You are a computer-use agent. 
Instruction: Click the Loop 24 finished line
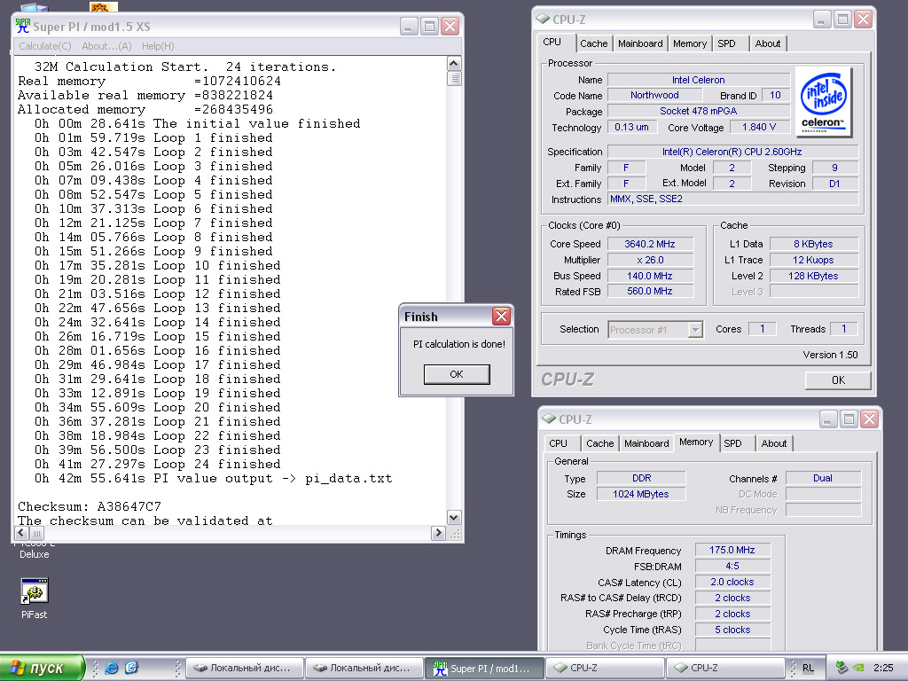[158, 465]
